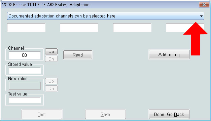Click the Test value field

click(x=25, y=100)
